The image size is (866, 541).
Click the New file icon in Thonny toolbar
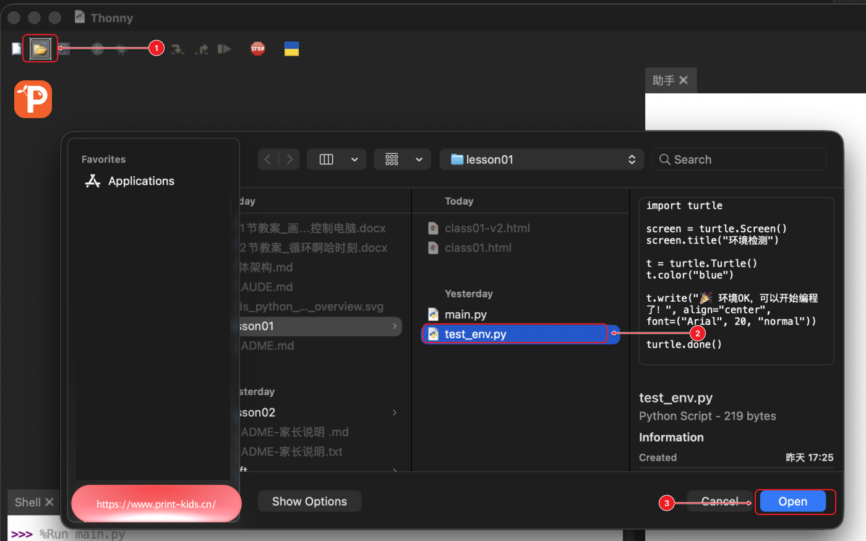[17, 49]
